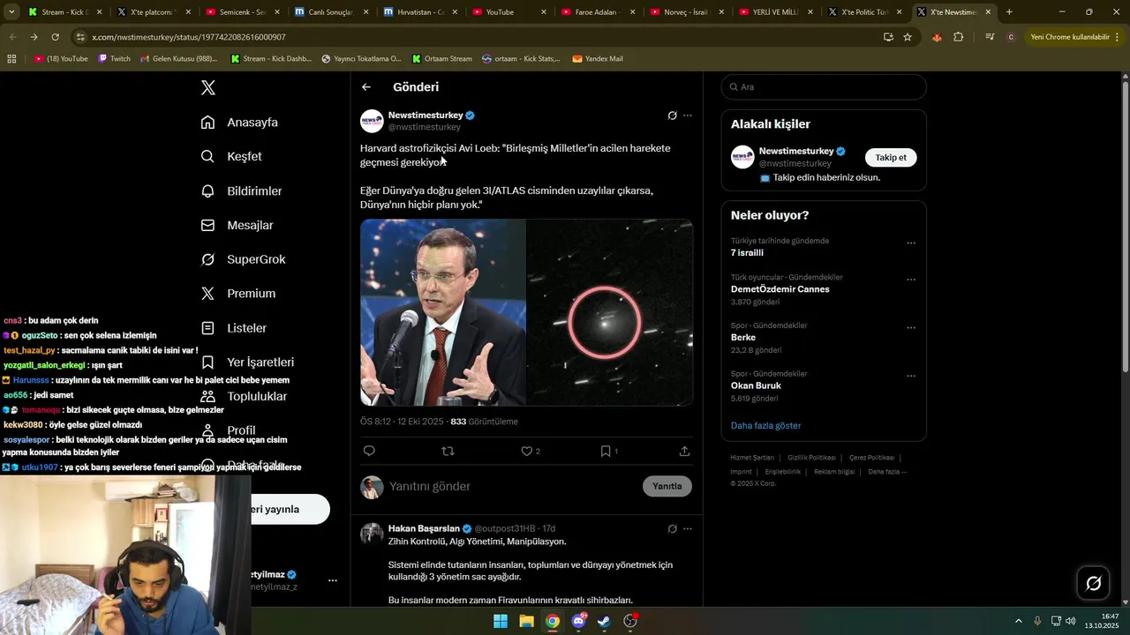Screen dimensions: 1130x635
Task: Click the Ara search field
Action: [x=824, y=87]
